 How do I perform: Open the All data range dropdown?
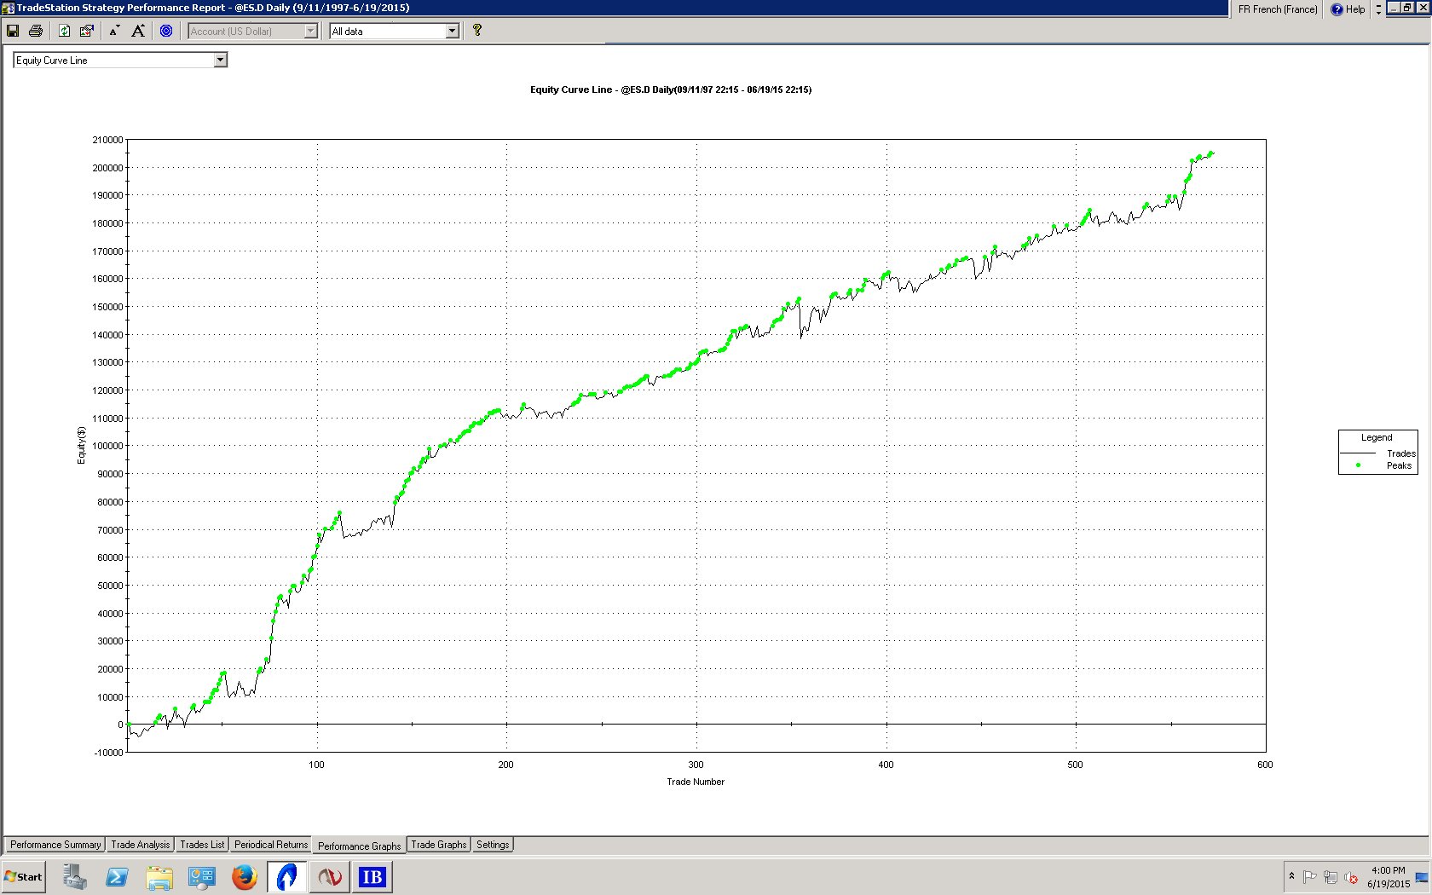pyautogui.click(x=453, y=31)
